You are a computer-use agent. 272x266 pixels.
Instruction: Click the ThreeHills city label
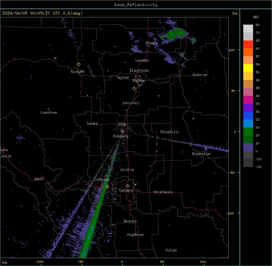click(169, 132)
